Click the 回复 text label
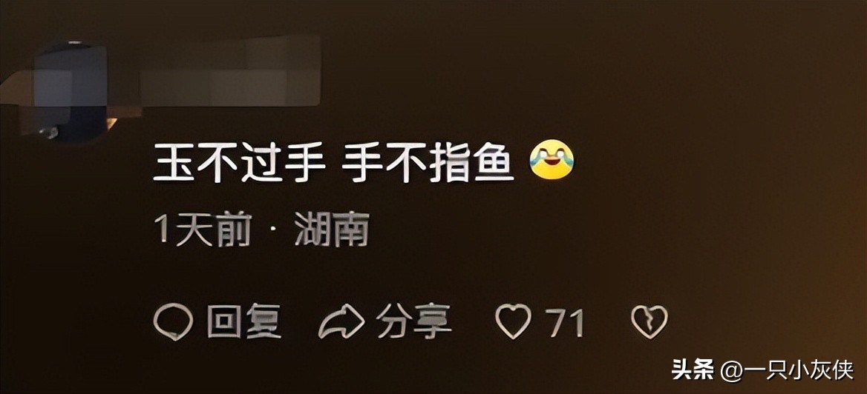Image resolution: width=867 pixels, height=394 pixels. [243, 321]
